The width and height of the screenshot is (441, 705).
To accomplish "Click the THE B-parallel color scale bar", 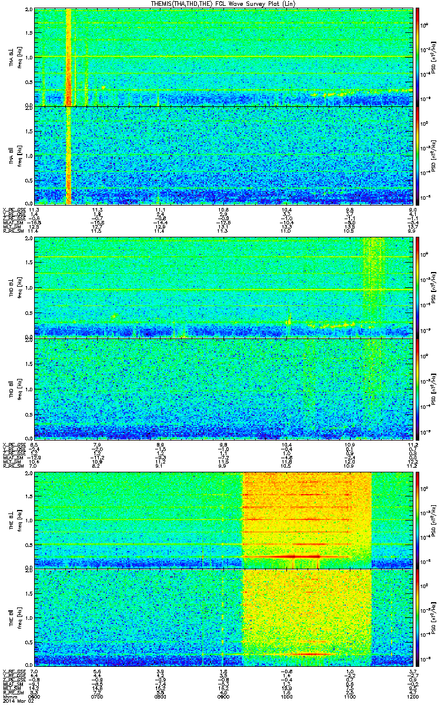I will (x=417, y=618).
